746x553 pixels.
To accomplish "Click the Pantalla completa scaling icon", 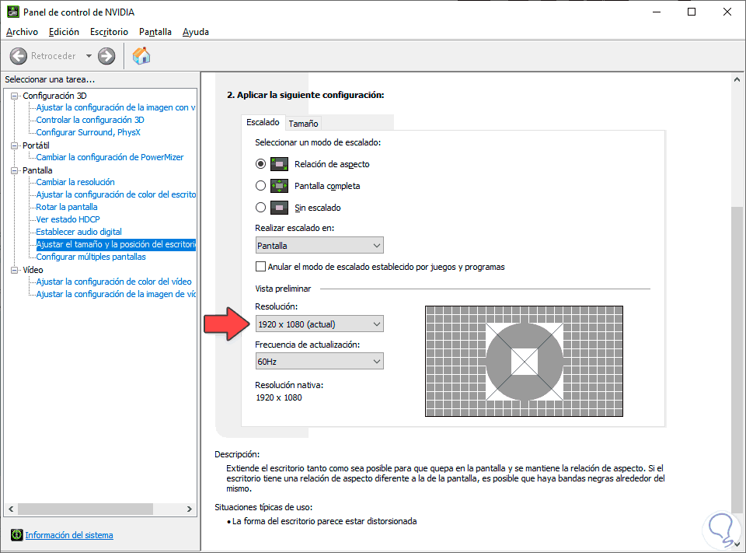I will [x=279, y=186].
